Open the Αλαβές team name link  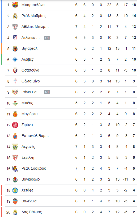[28, 60]
